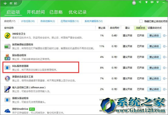Viewport: 168px width, 115px height.
Task: Open 优化记录 tab
Action: pos(78,12)
